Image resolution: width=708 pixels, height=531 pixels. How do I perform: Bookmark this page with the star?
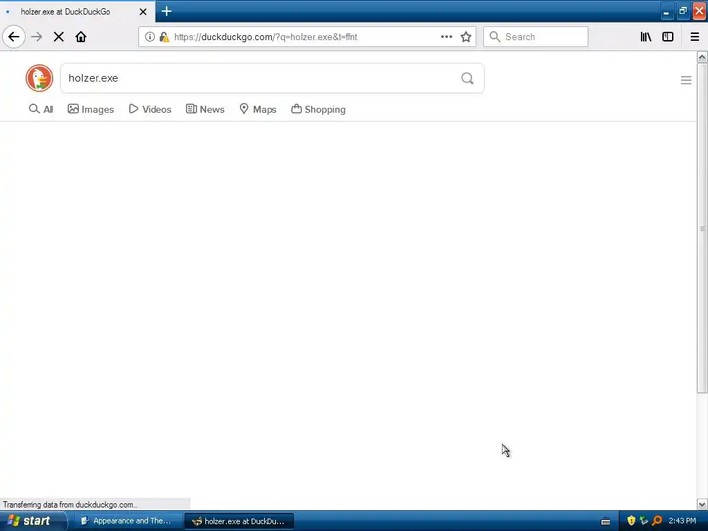point(466,37)
